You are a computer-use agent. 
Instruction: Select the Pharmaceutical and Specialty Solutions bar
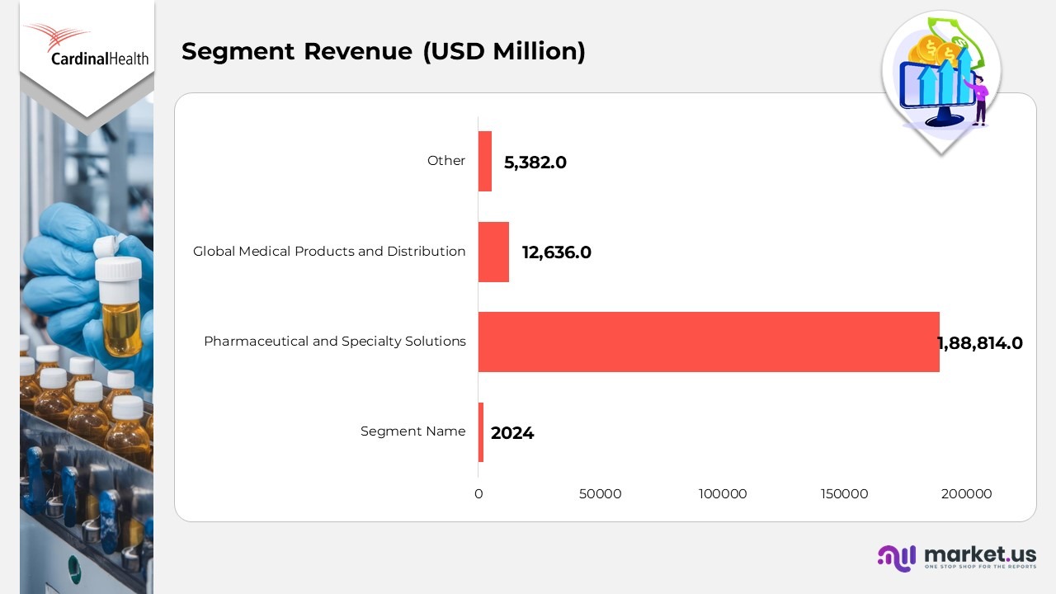pos(709,342)
